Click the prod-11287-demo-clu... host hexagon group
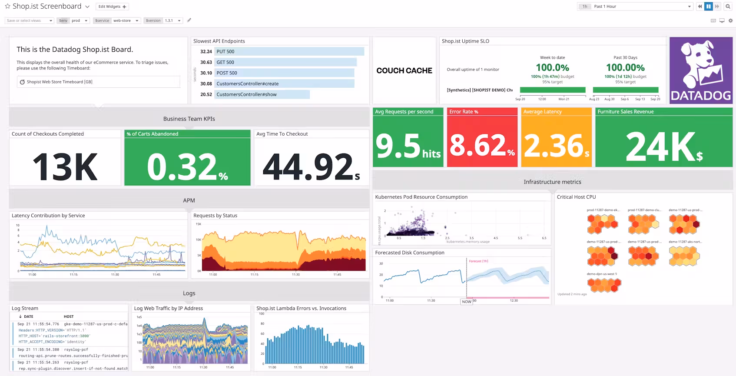The image size is (736, 376). coord(643,224)
